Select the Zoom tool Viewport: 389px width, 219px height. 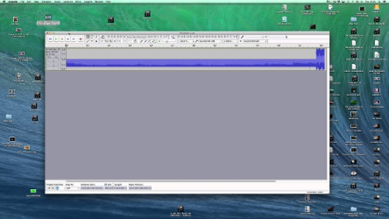click(x=88, y=41)
